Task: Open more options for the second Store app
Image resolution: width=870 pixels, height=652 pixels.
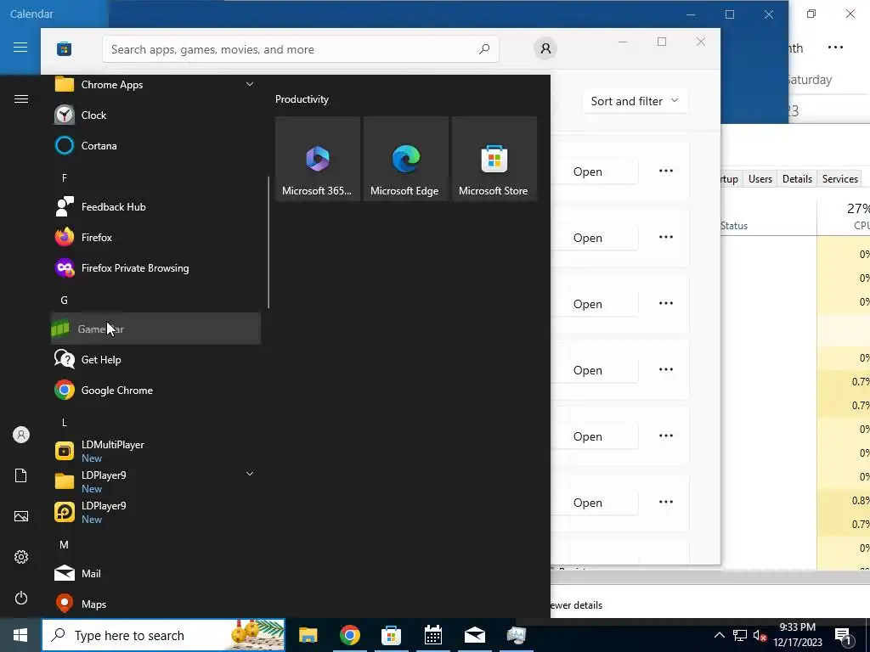Action: [666, 238]
